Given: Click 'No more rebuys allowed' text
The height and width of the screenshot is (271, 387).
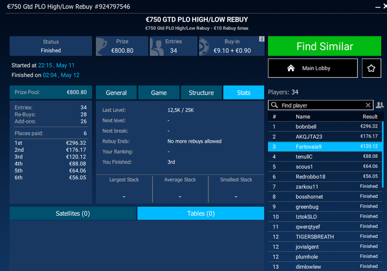Looking at the screenshot, I should point(195,141).
